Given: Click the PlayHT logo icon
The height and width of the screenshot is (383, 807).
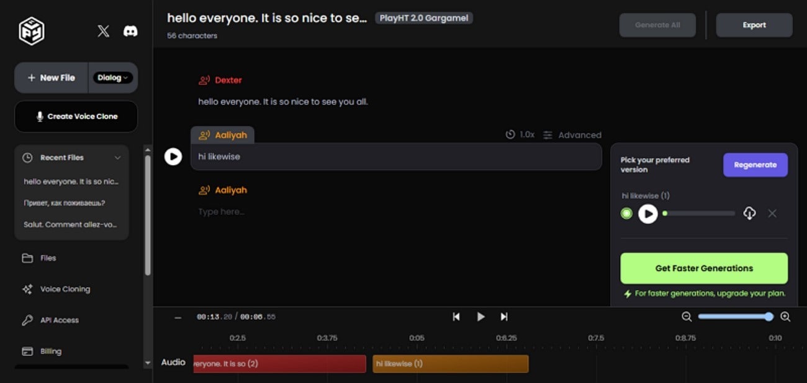Looking at the screenshot, I should pyautogui.click(x=31, y=31).
